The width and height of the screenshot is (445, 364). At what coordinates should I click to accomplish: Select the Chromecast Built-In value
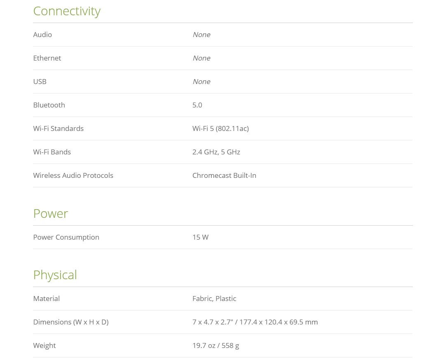(224, 175)
